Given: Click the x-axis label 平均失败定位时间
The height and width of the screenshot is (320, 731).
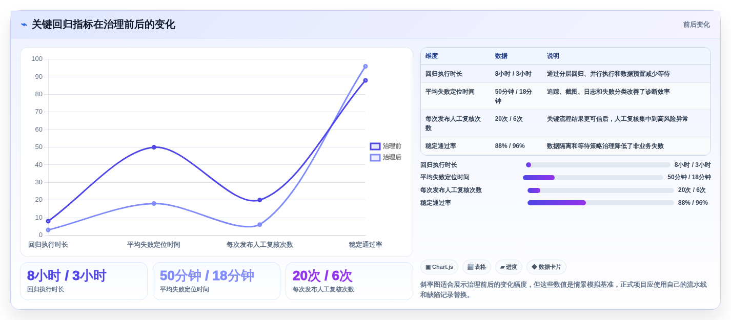Looking at the screenshot, I should coord(154,245).
